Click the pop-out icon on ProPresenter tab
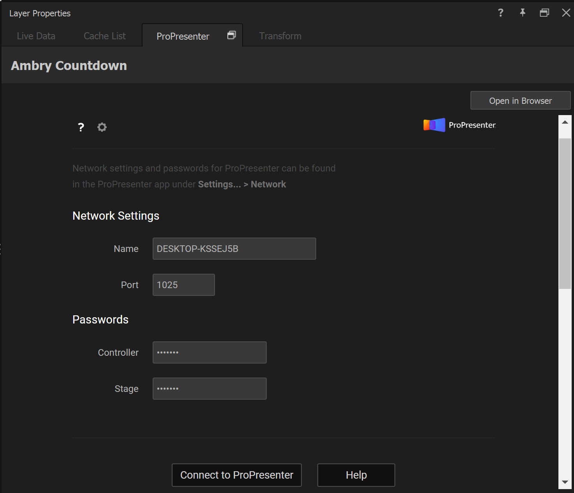Viewport: 574px width, 493px height. pyautogui.click(x=231, y=35)
